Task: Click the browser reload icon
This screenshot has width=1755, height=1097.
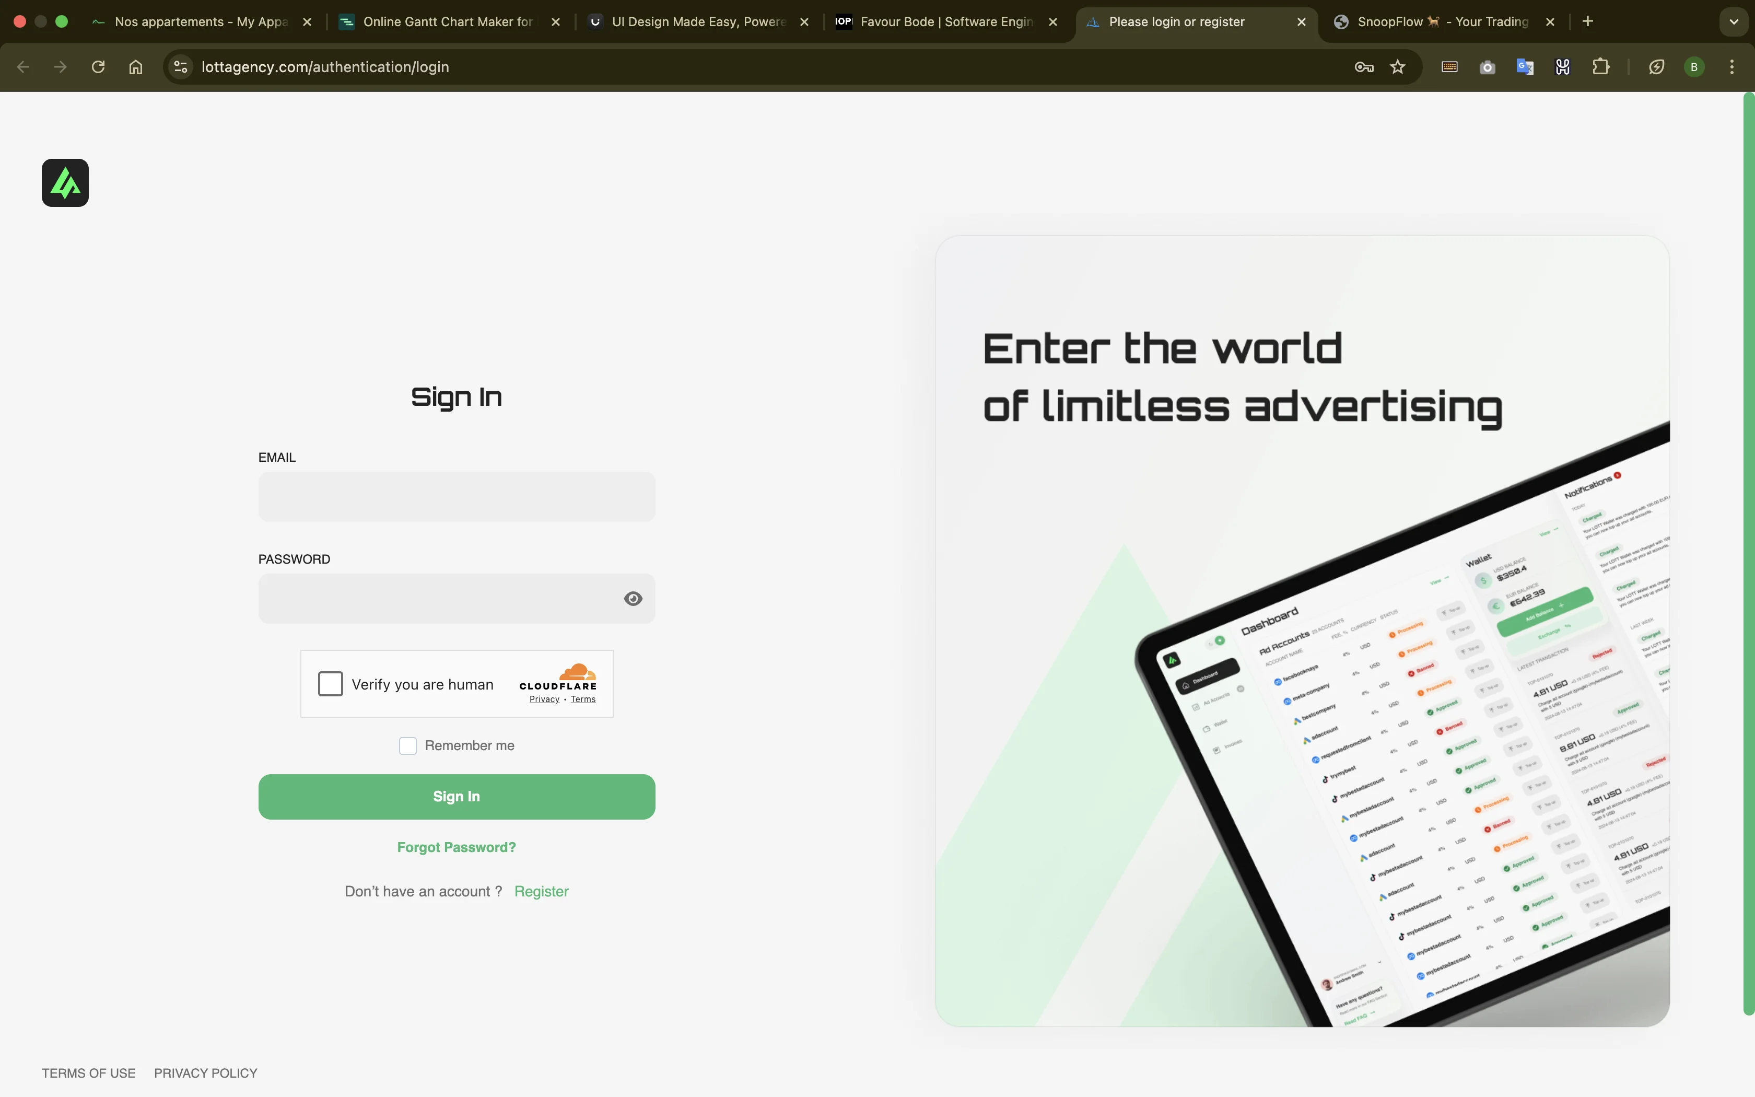Action: click(x=98, y=67)
